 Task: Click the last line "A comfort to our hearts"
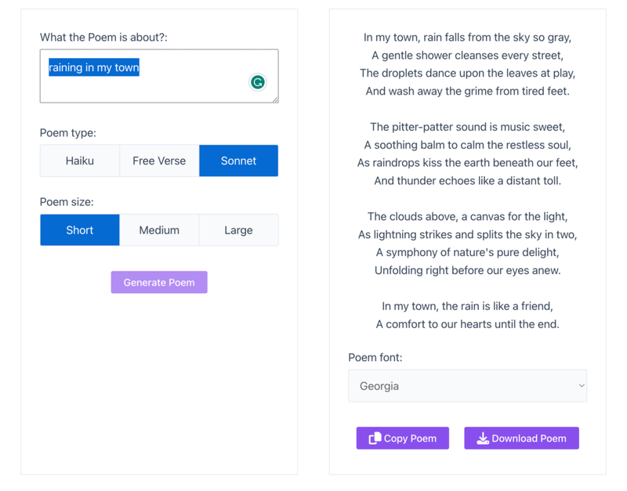[467, 324]
